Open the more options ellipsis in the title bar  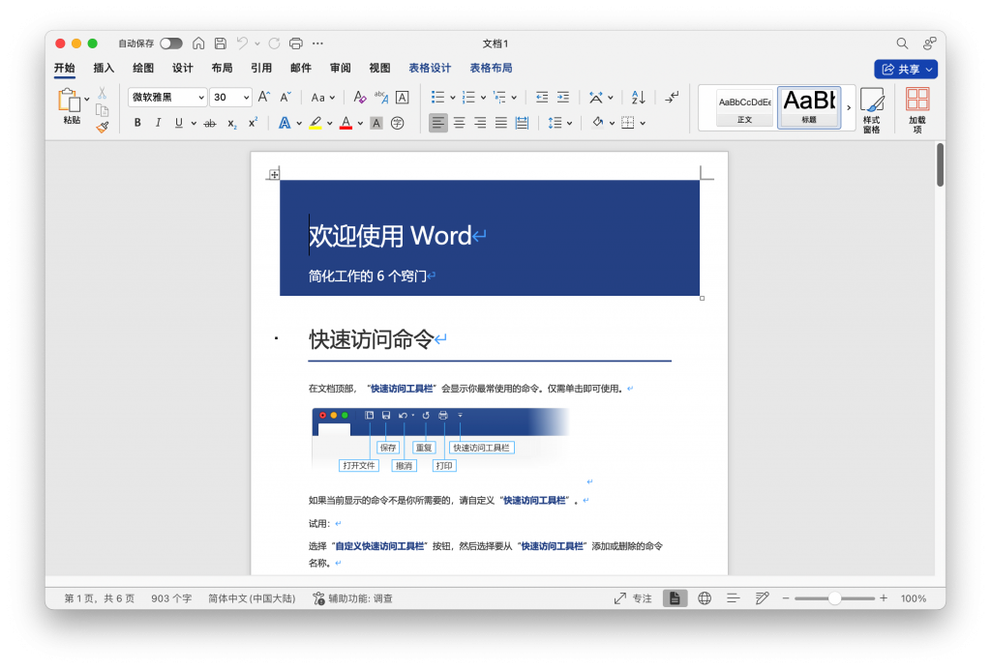click(317, 43)
